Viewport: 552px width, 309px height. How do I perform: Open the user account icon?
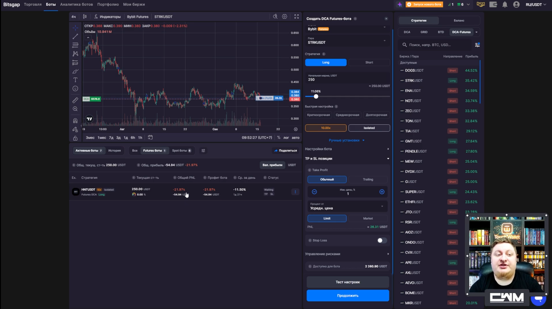(516, 5)
